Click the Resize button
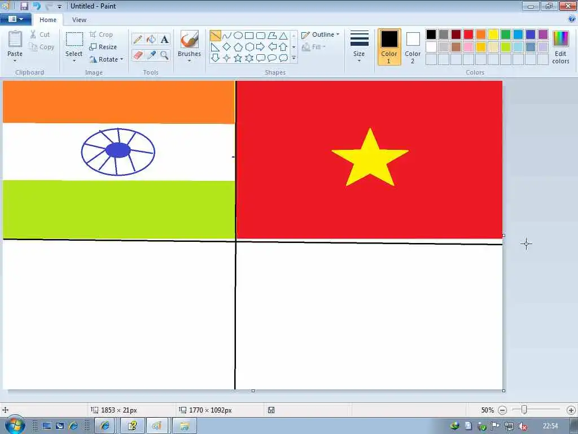 (103, 47)
